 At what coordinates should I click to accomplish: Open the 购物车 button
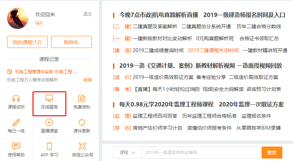click(71, 42)
